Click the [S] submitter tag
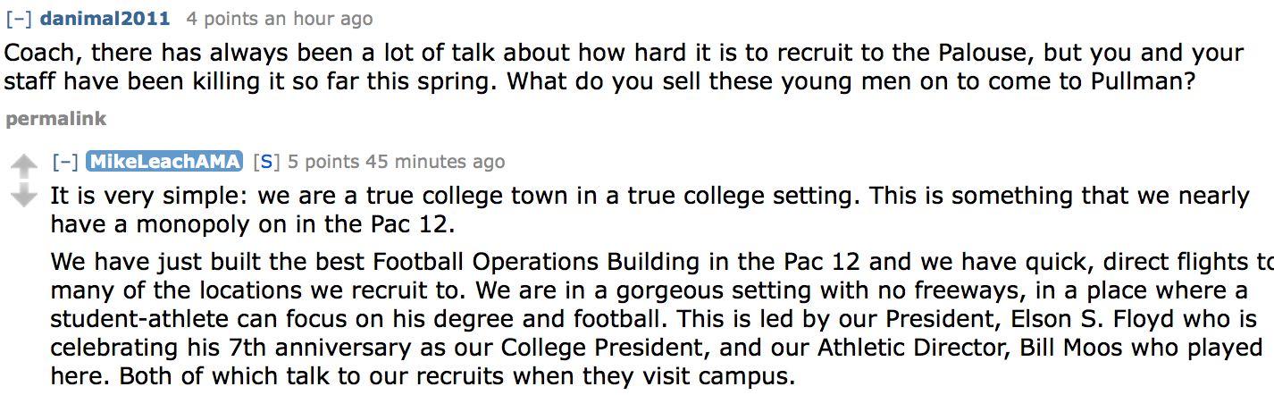 266,162
